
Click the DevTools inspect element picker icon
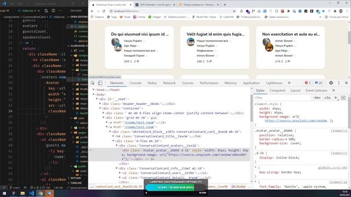93,83
